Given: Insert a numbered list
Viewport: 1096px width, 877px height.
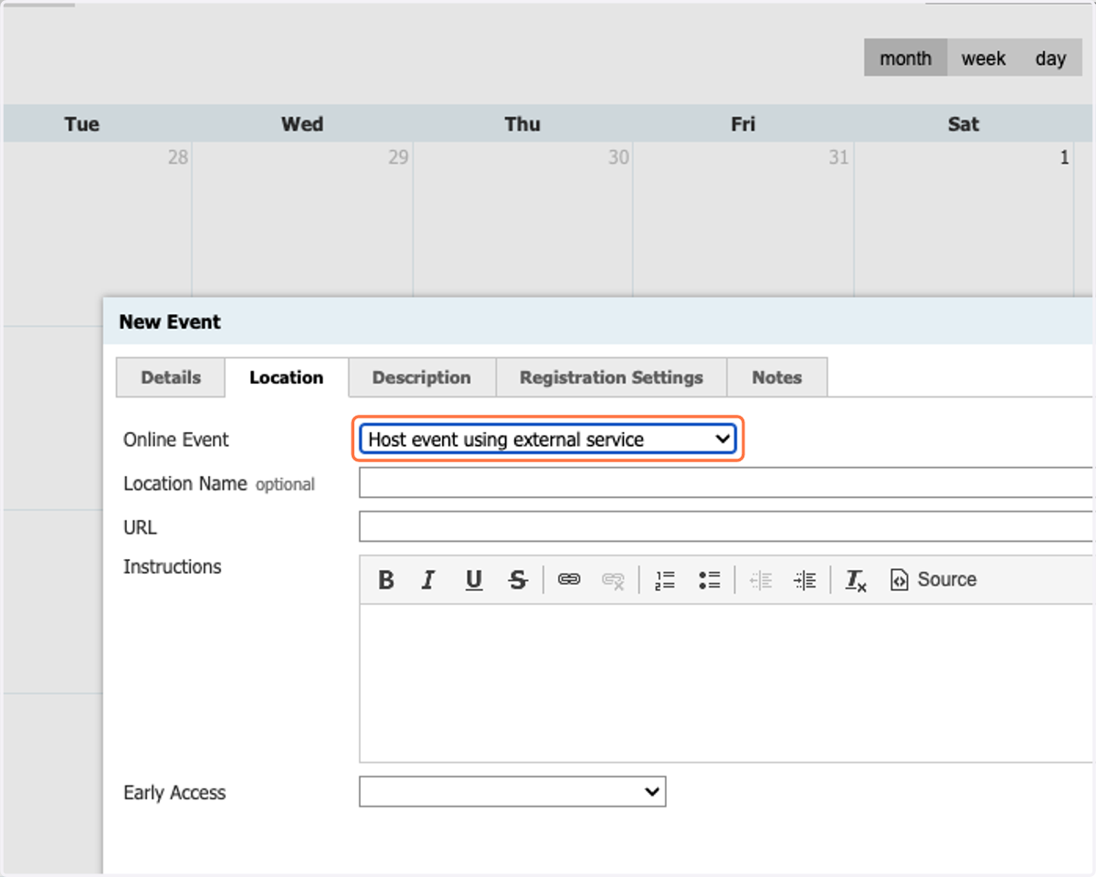Looking at the screenshot, I should click(665, 579).
